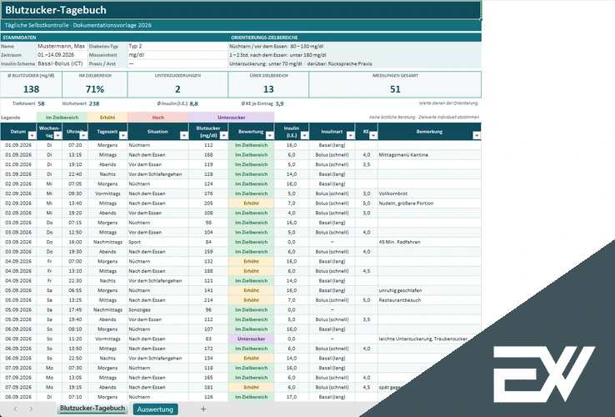The image size is (615, 417).
Task: Select insulin value 17,0 on 08.09.2026
Action: tap(292, 397)
